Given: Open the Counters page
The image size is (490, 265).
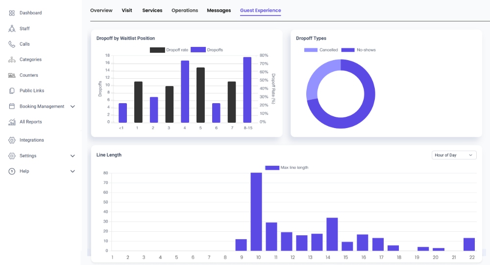Looking at the screenshot, I should click(28, 75).
